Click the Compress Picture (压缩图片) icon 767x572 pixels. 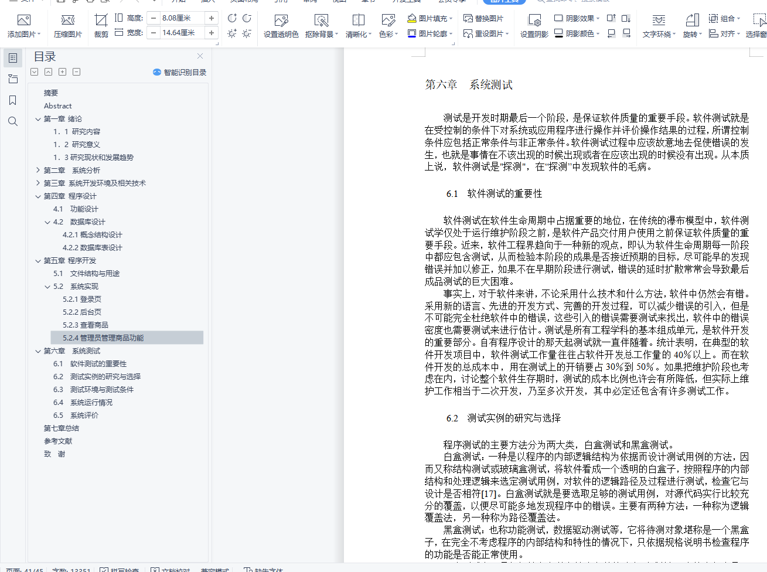tap(68, 21)
